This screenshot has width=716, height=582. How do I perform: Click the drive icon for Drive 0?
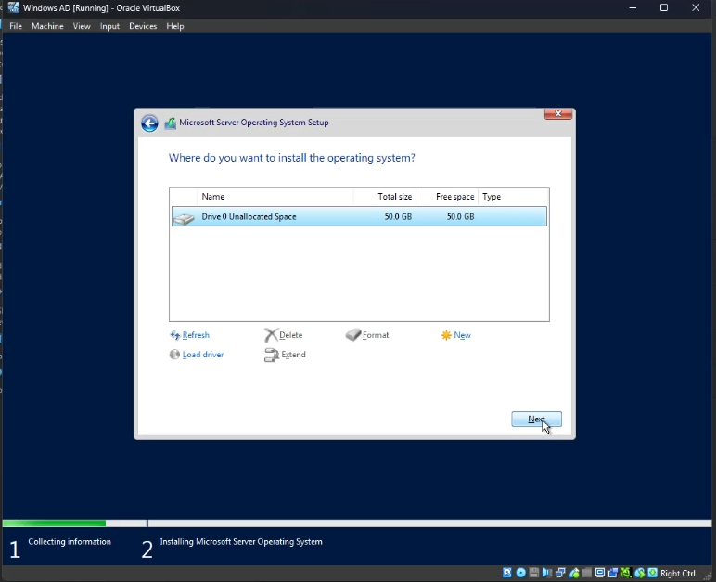pos(184,218)
